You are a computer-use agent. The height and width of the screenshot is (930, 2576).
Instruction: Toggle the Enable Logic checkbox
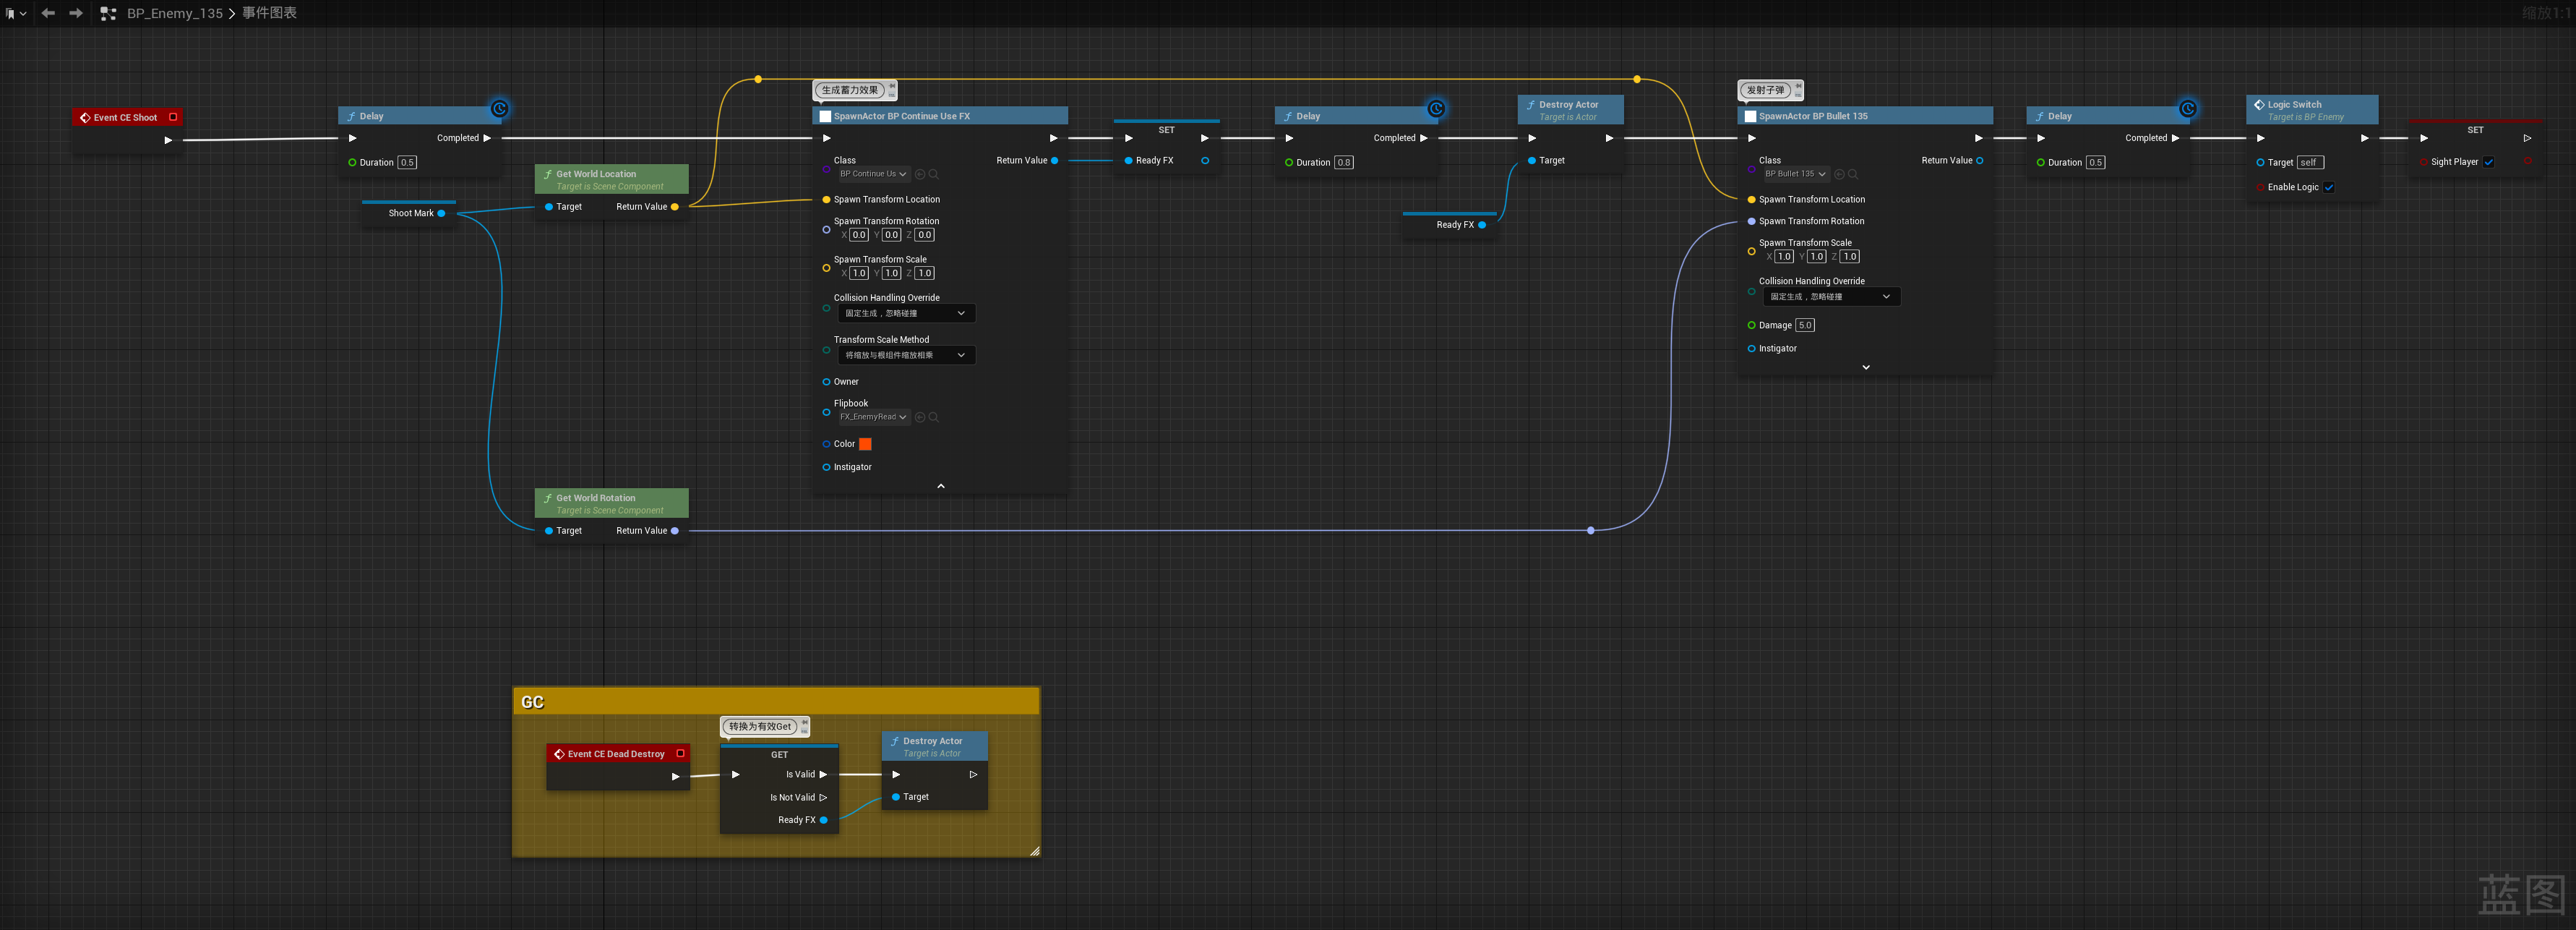[2328, 187]
